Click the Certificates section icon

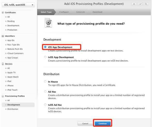coord(3,12)
